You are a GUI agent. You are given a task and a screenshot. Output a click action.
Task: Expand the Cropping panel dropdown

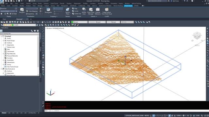point(54,17)
